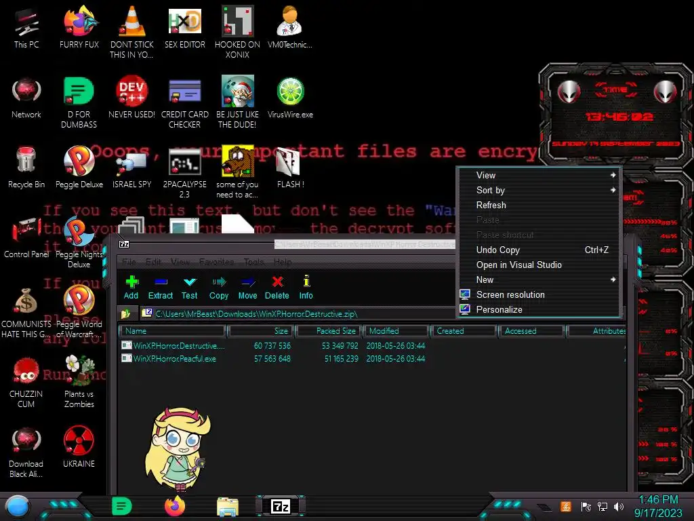Sort by the Size column header
Screen dimensions: 694x521
point(260,331)
